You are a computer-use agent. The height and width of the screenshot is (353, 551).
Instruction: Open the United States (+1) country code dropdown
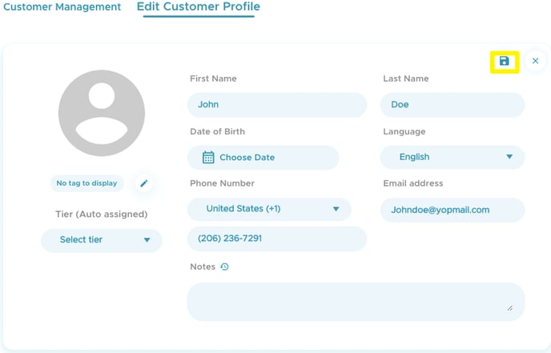tap(269, 209)
